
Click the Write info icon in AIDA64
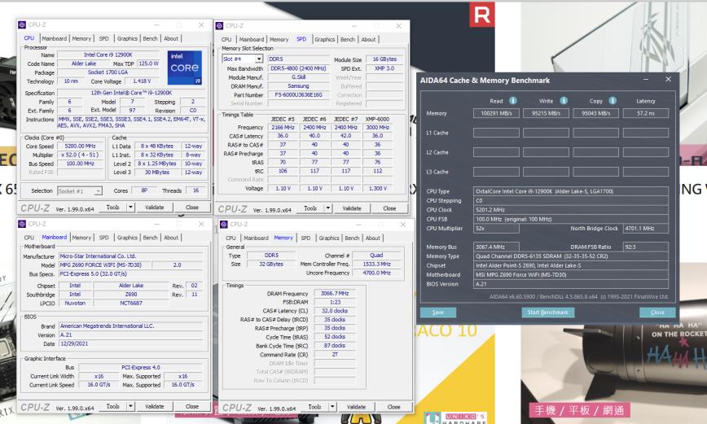click(x=564, y=100)
